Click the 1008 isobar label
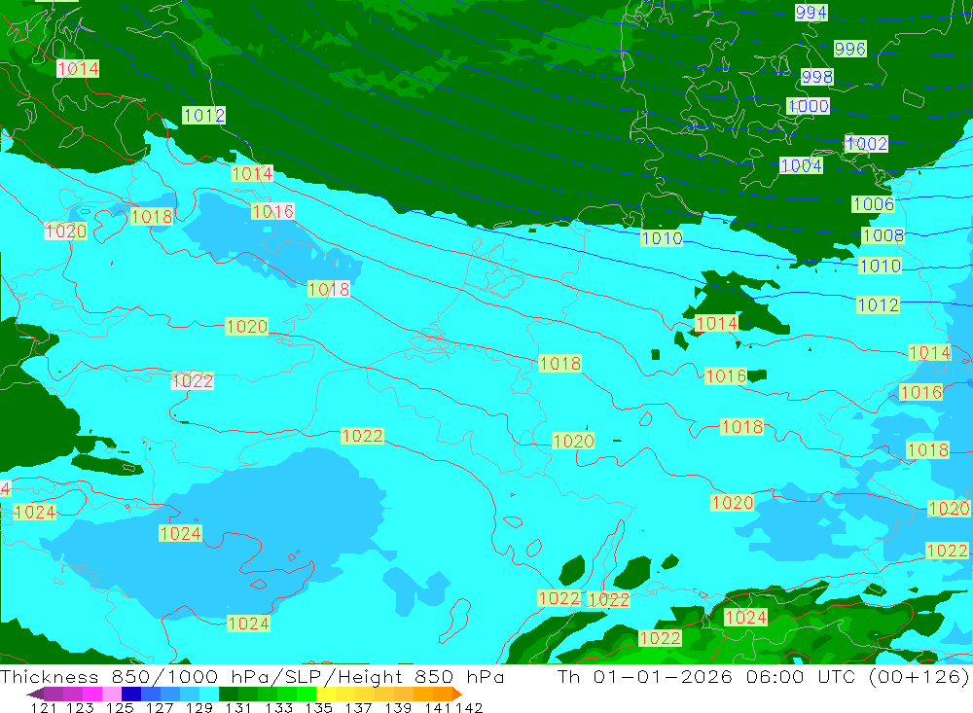Viewport: 973px width, 713px height. pos(883,235)
